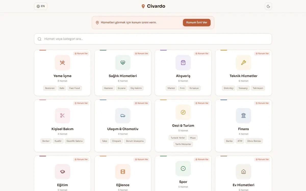Viewport: 306px width, 191px height.
Task: Switch language with the EN button
Action: click(41, 6)
